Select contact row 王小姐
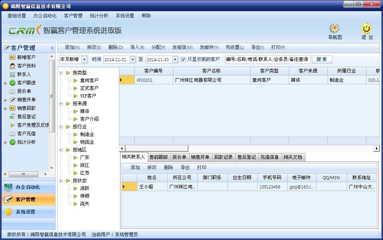Image resolution: width=383 pixels, height=240 pixels. click(x=249, y=186)
